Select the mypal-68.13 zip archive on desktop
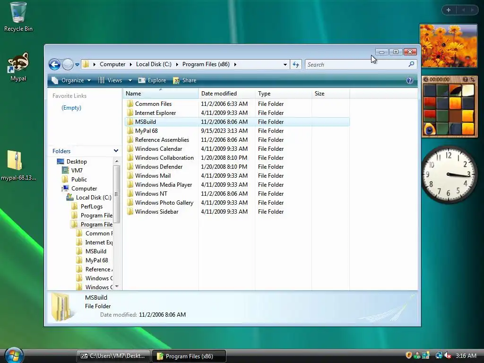 [x=18, y=165]
